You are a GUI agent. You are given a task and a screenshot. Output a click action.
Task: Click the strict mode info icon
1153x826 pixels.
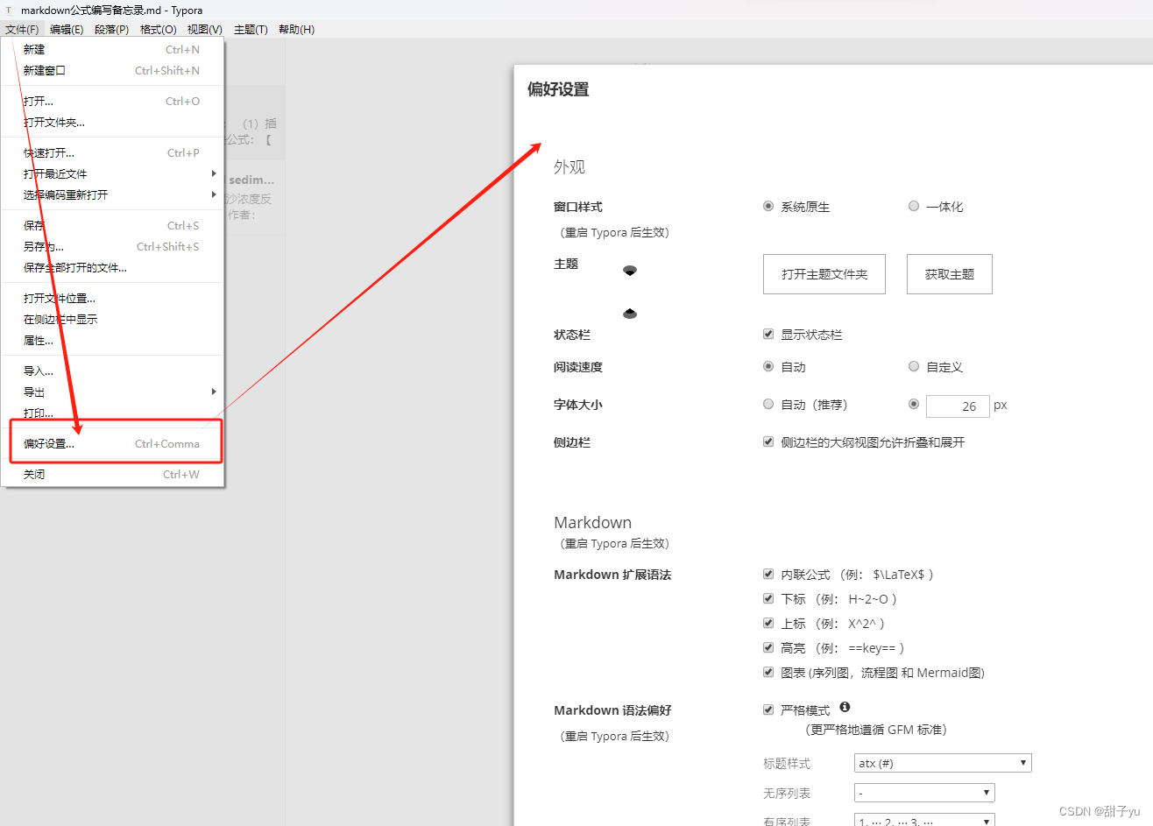pyautogui.click(x=845, y=707)
